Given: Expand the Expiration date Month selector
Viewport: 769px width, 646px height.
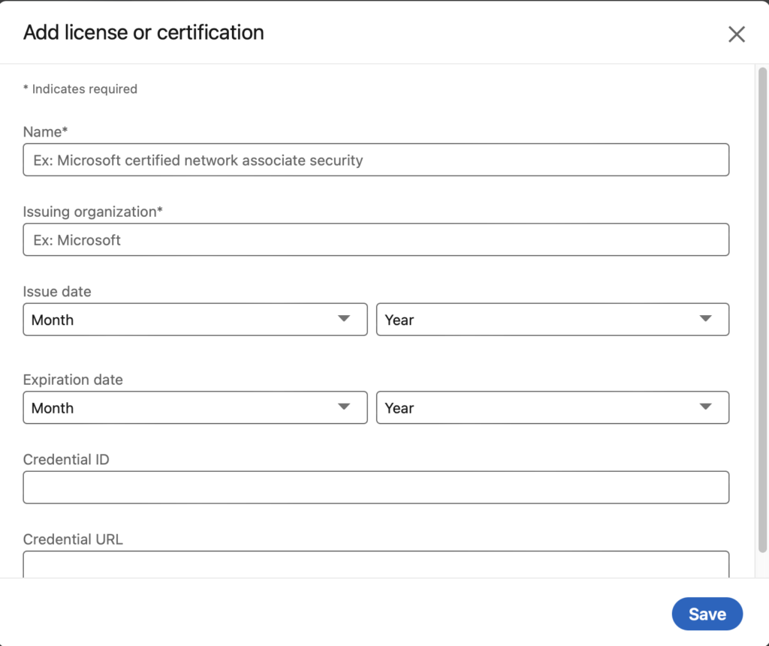Looking at the screenshot, I should (x=195, y=407).
